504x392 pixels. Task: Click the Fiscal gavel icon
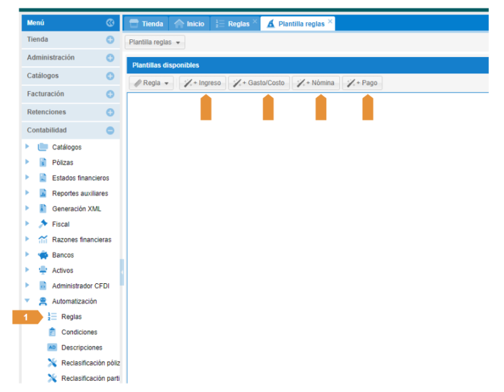point(43,224)
